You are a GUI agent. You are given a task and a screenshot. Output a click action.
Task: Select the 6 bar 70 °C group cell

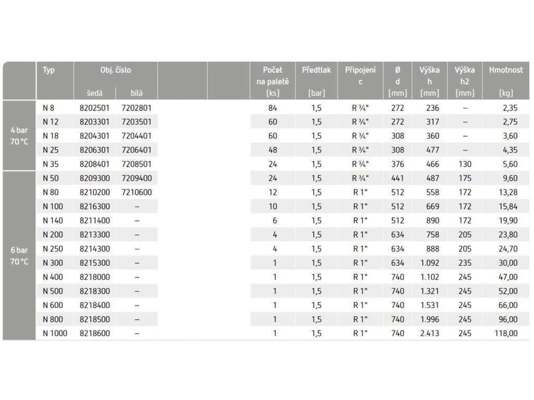click(x=19, y=256)
